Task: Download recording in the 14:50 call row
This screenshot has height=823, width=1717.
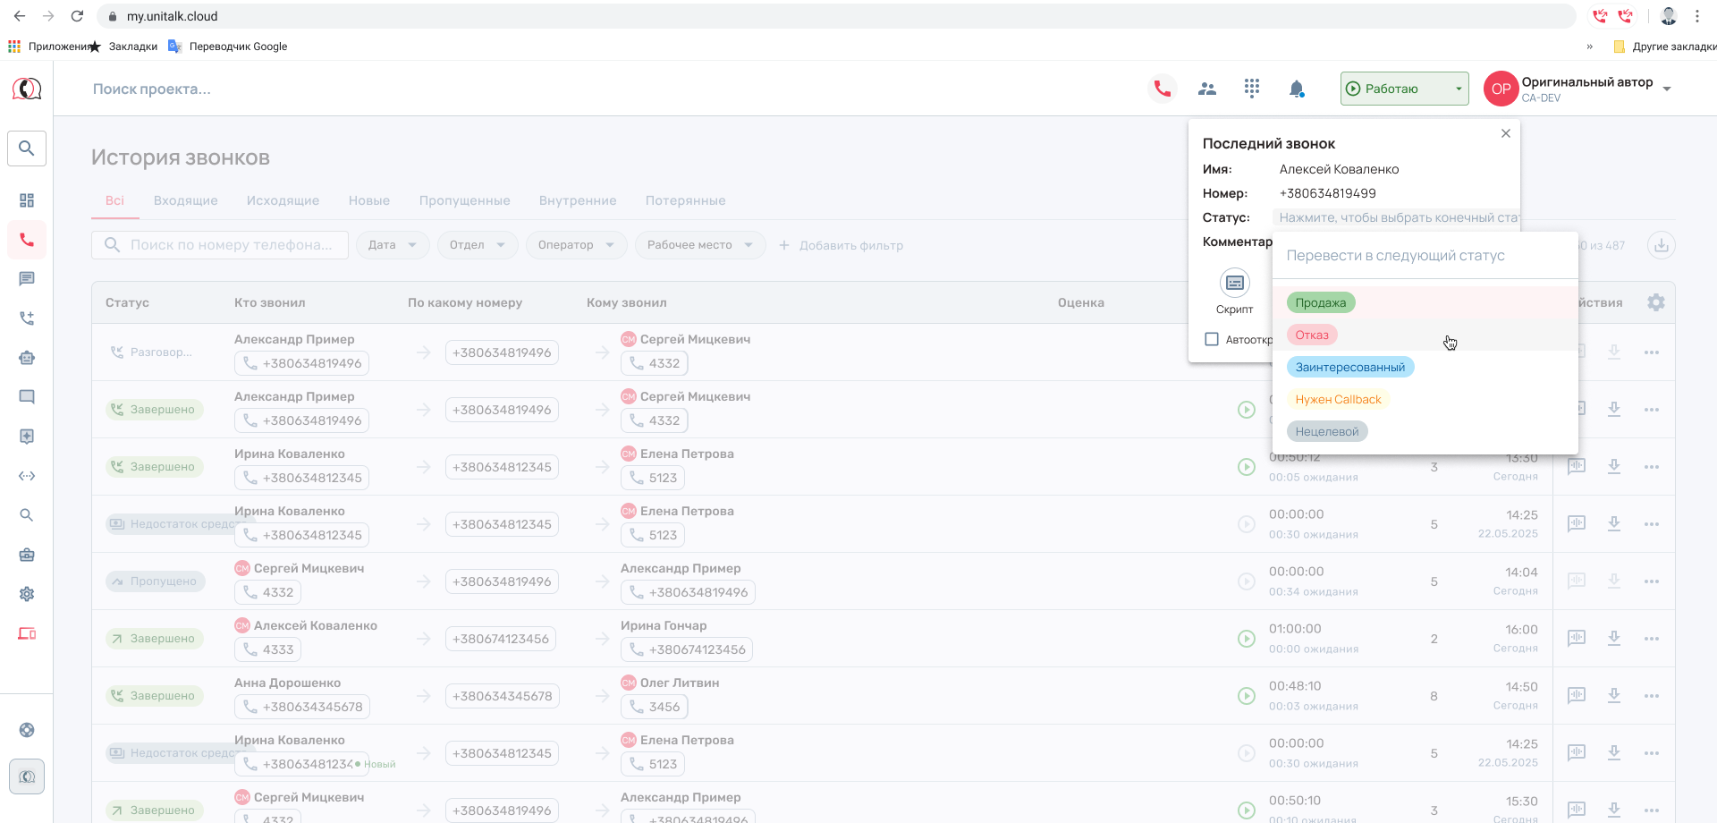Action: (x=1614, y=695)
